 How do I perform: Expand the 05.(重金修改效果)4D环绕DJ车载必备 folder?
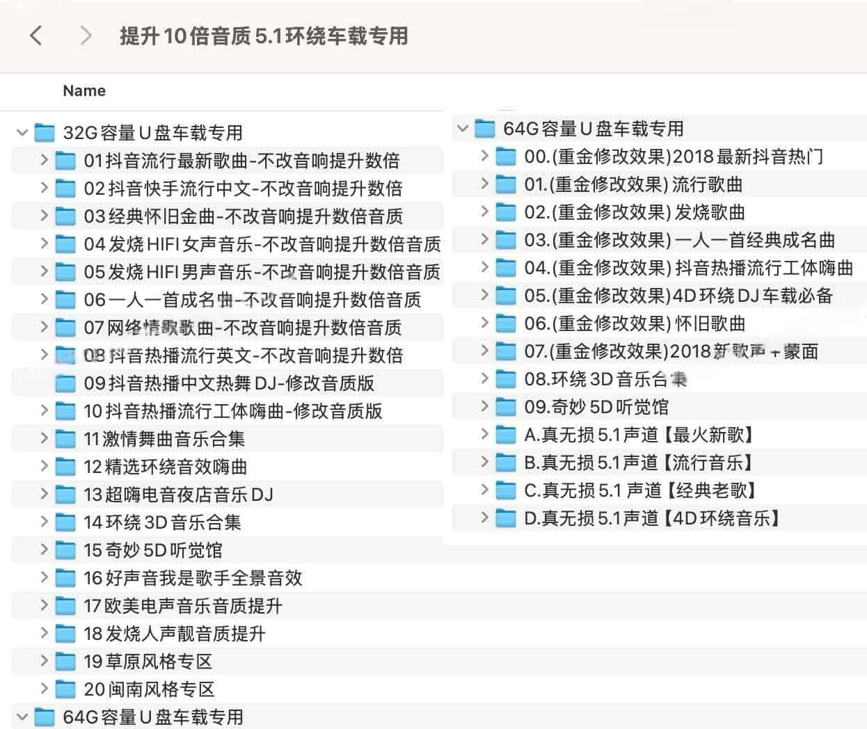click(485, 295)
